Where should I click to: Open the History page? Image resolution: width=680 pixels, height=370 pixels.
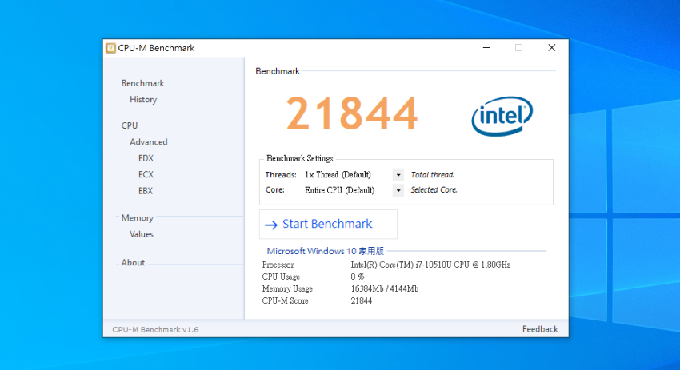pyautogui.click(x=143, y=100)
